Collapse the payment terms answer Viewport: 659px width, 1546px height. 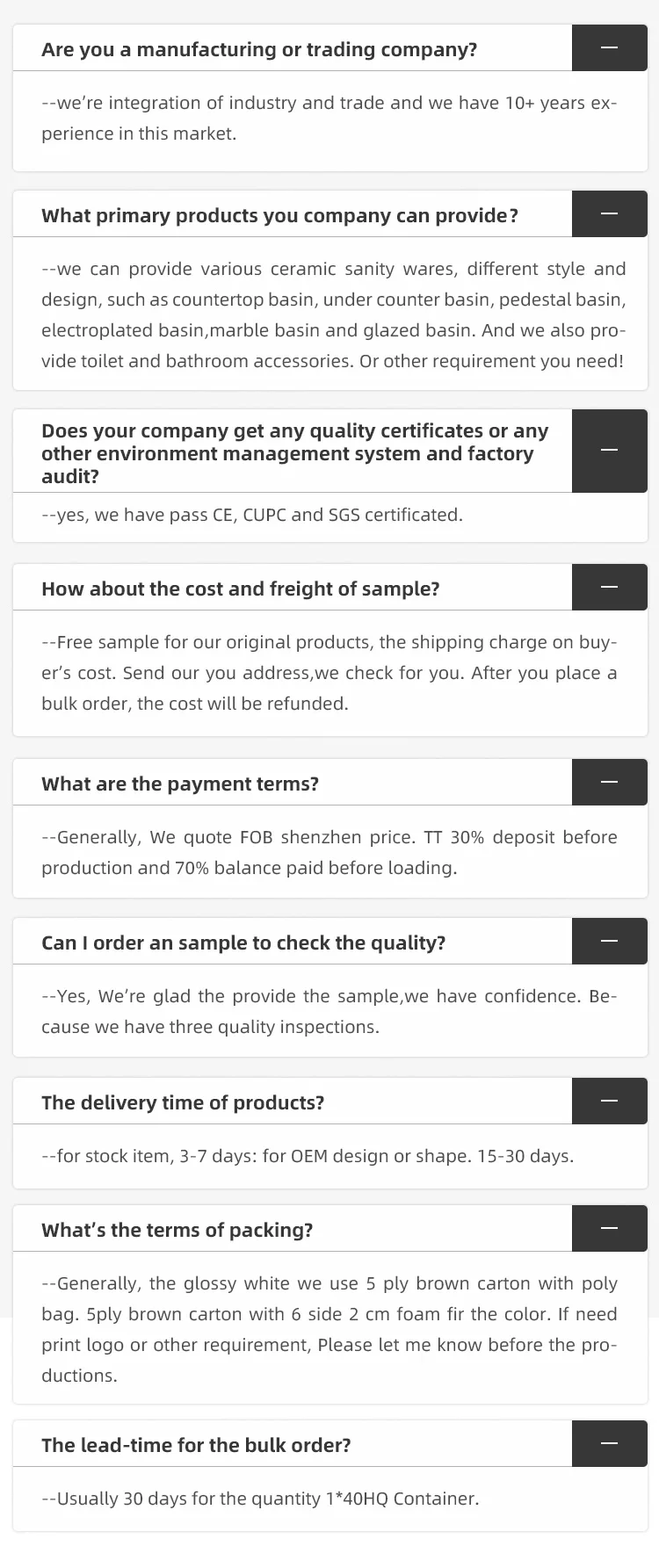pos(609,783)
